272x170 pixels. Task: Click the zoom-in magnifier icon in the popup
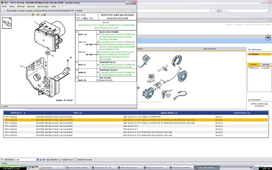point(33,15)
